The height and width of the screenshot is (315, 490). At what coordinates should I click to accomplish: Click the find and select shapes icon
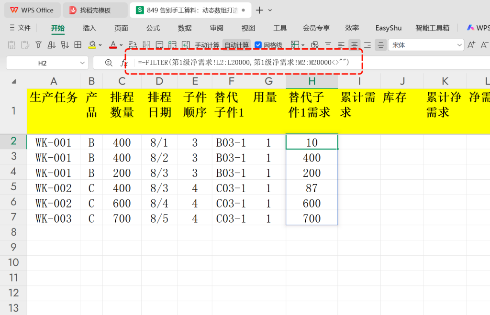coord(315,45)
